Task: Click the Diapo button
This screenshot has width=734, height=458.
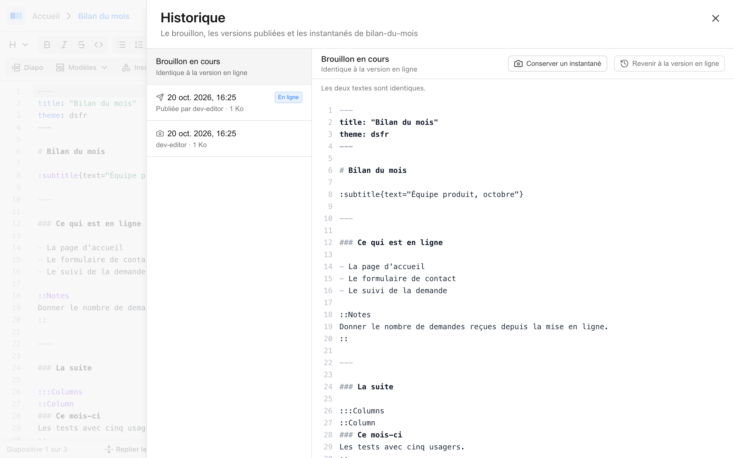Action: point(28,68)
